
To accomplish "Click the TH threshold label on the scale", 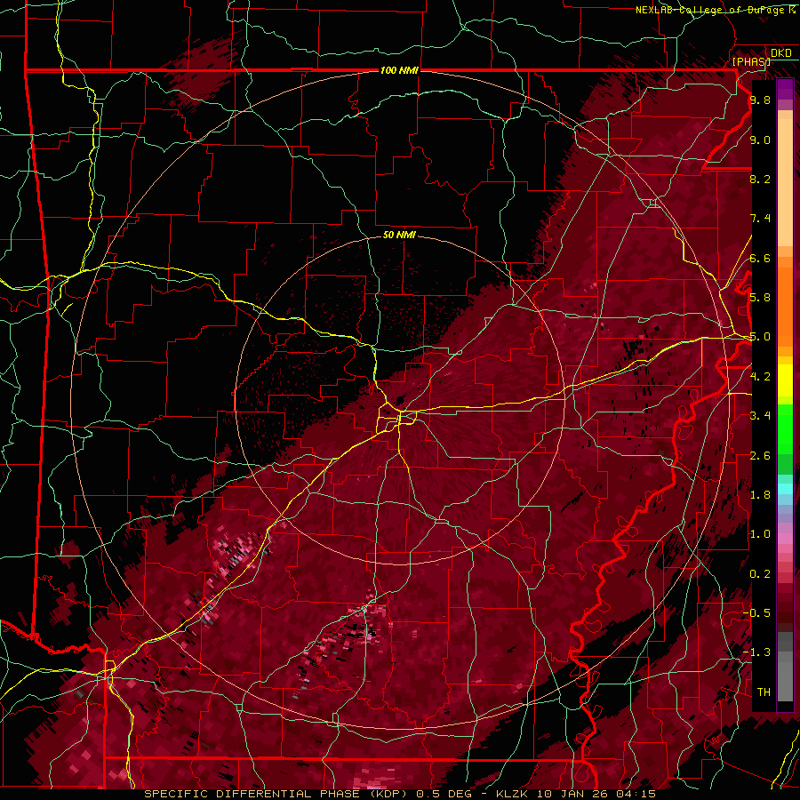I will (764, 692).
